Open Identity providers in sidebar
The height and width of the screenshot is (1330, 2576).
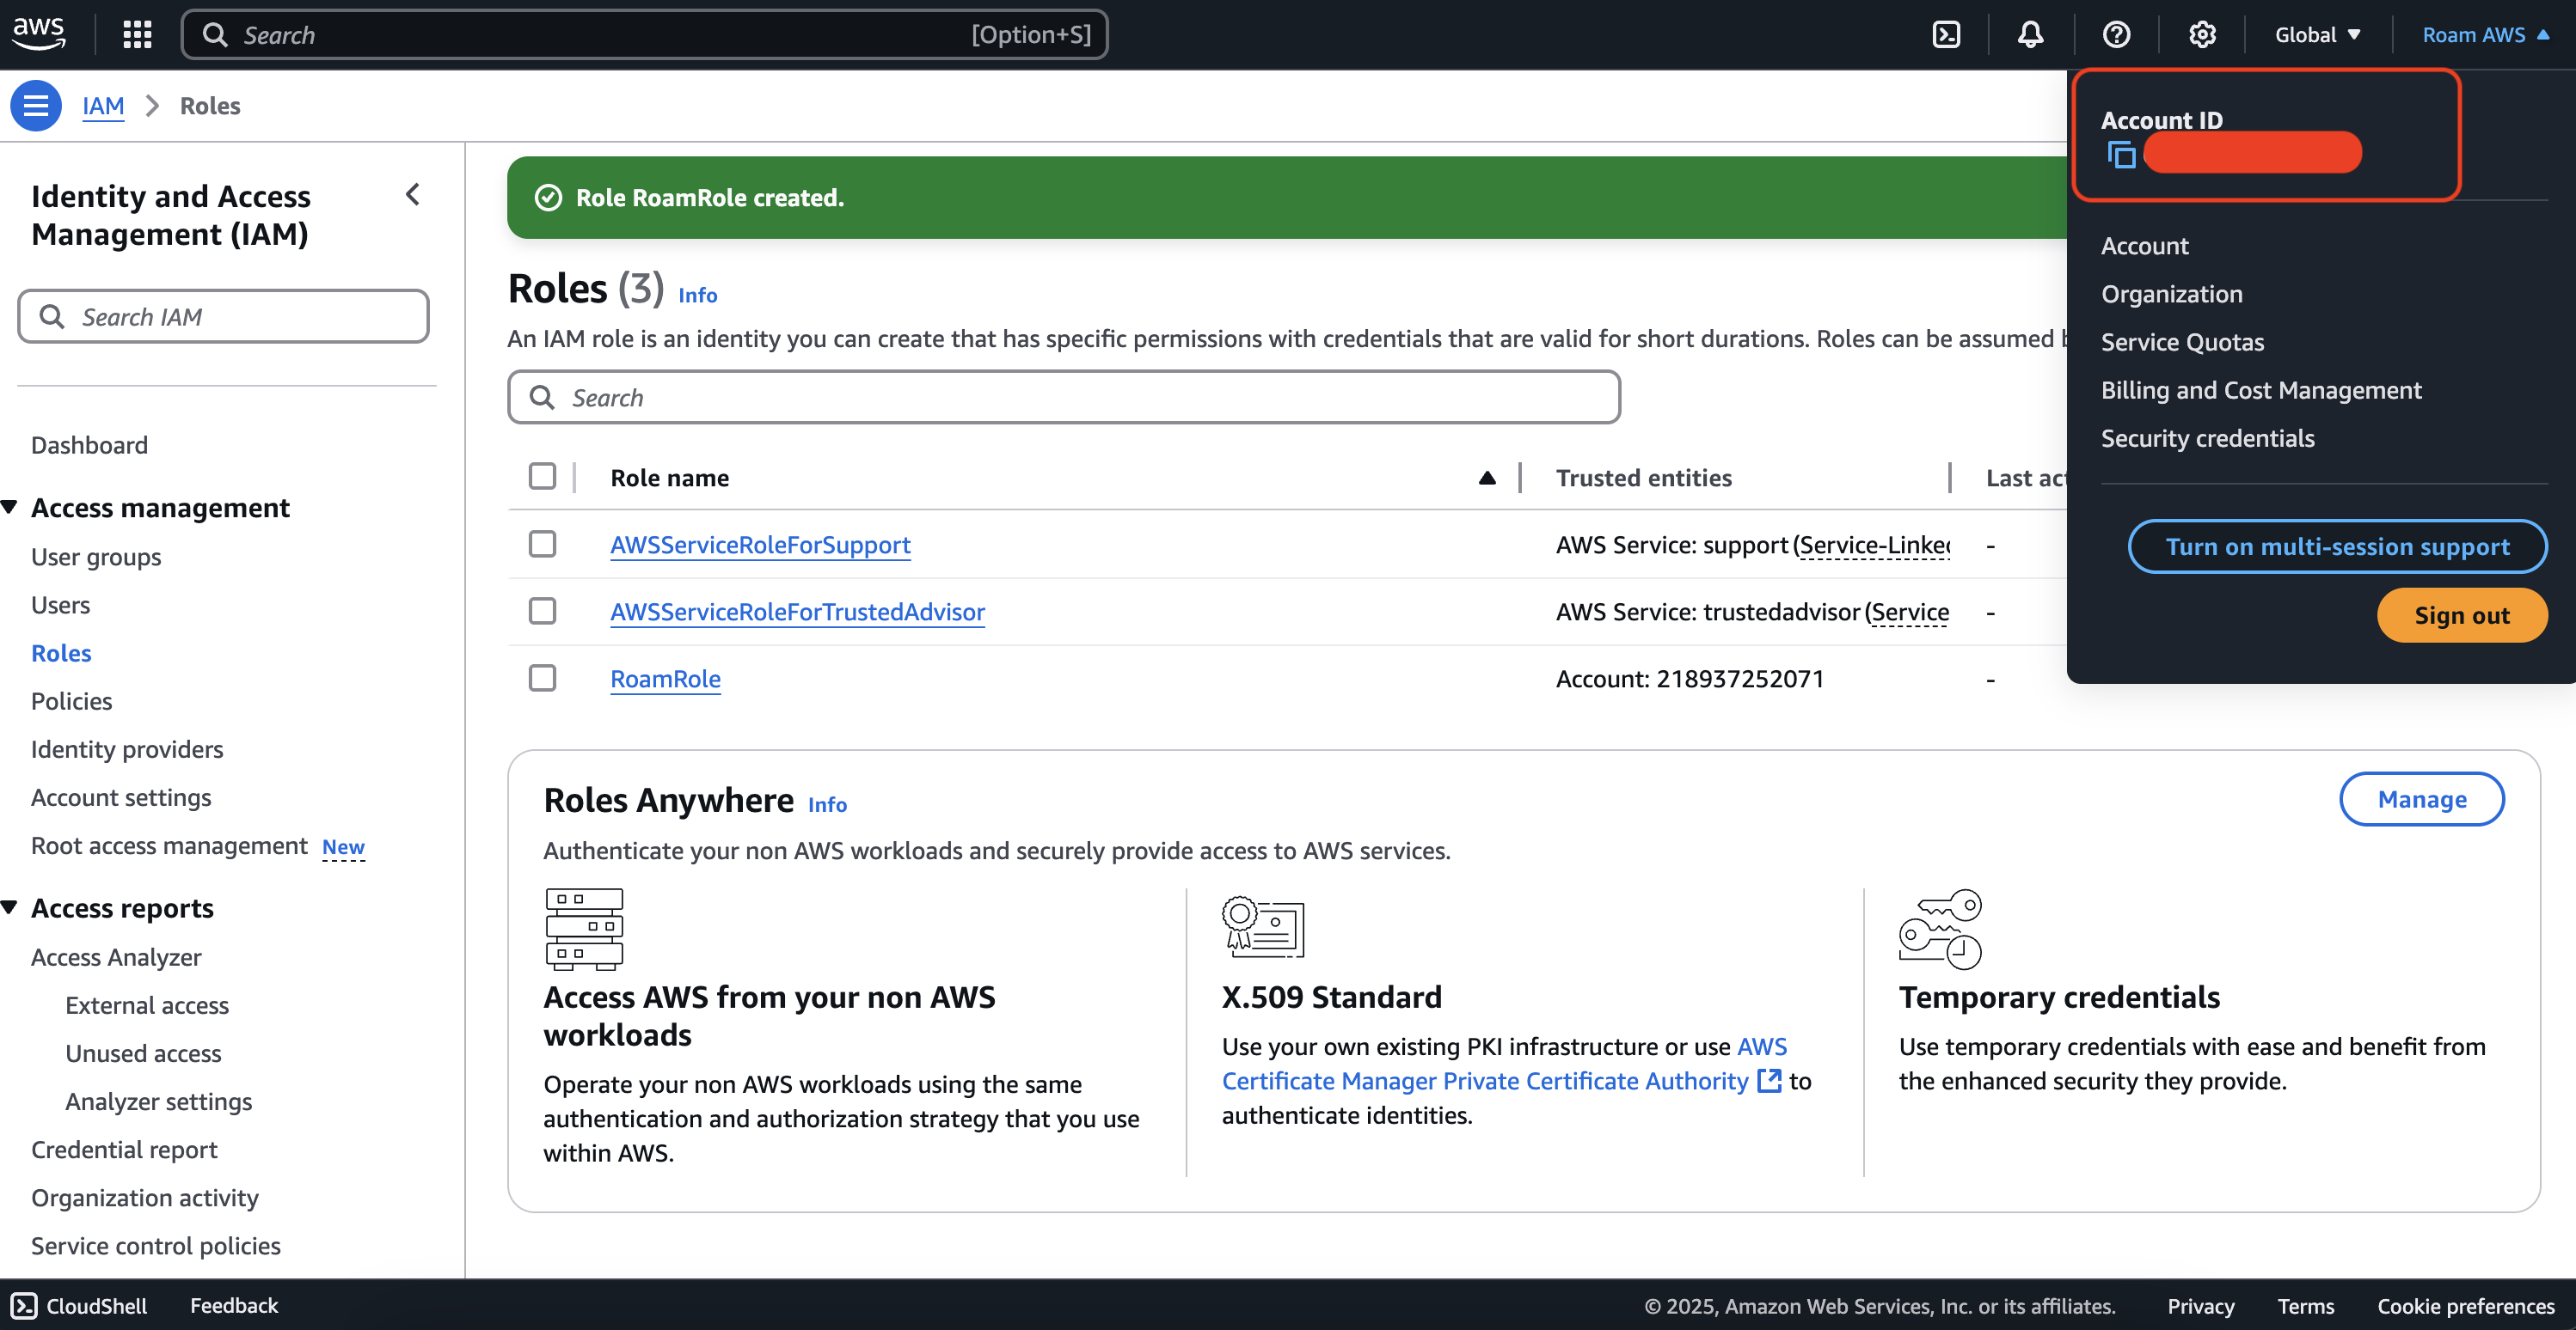(x=127, y=748)
